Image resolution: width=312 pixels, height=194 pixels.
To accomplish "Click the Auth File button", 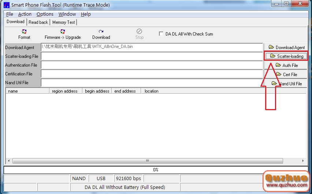I will coord(286,65).
